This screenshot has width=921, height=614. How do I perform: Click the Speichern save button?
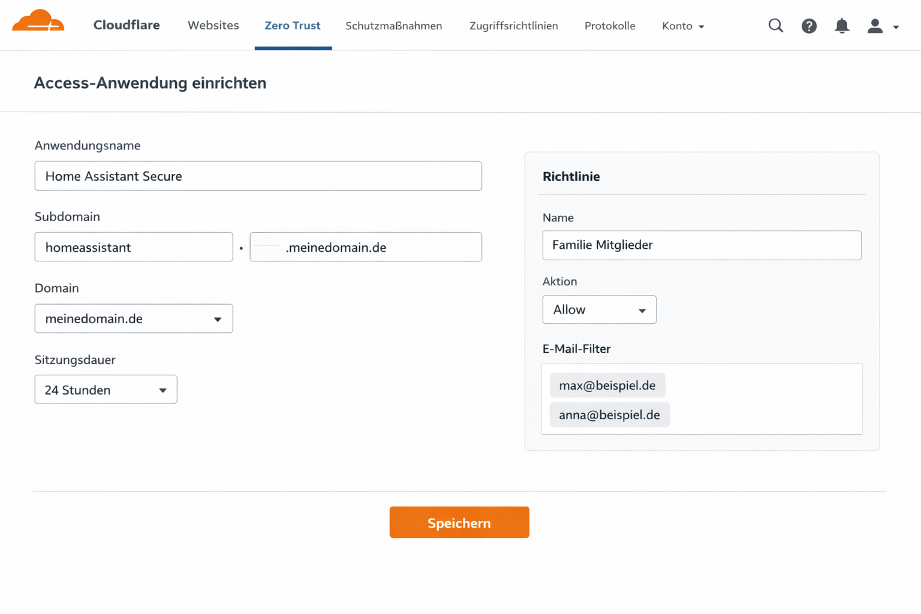click(x=459, y=522)
